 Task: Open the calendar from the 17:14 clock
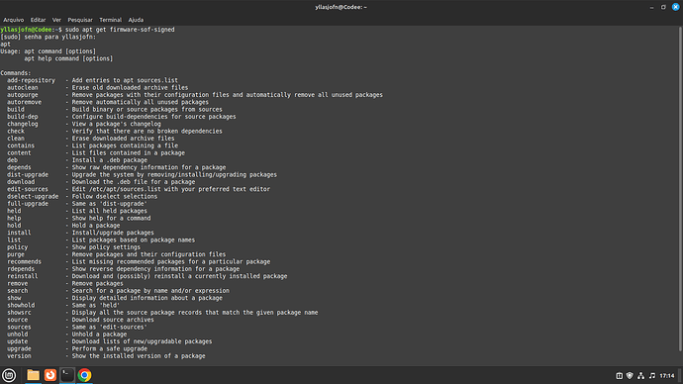point(667,375)
